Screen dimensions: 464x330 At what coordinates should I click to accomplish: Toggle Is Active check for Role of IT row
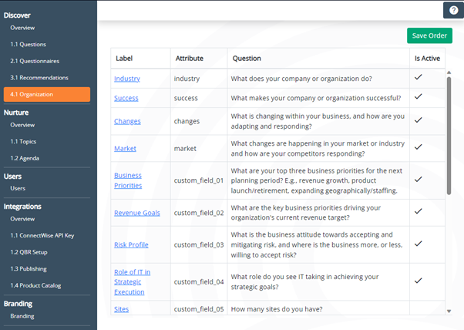pyautogui.click(x=418, y=281)
